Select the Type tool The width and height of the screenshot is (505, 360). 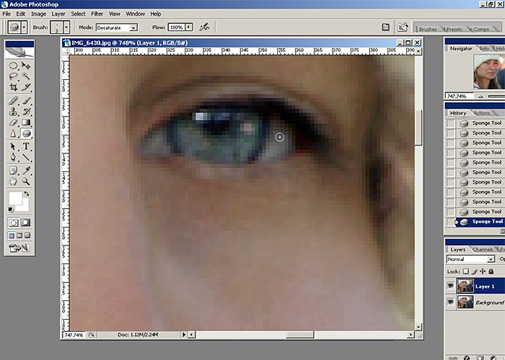pos(26,147)
